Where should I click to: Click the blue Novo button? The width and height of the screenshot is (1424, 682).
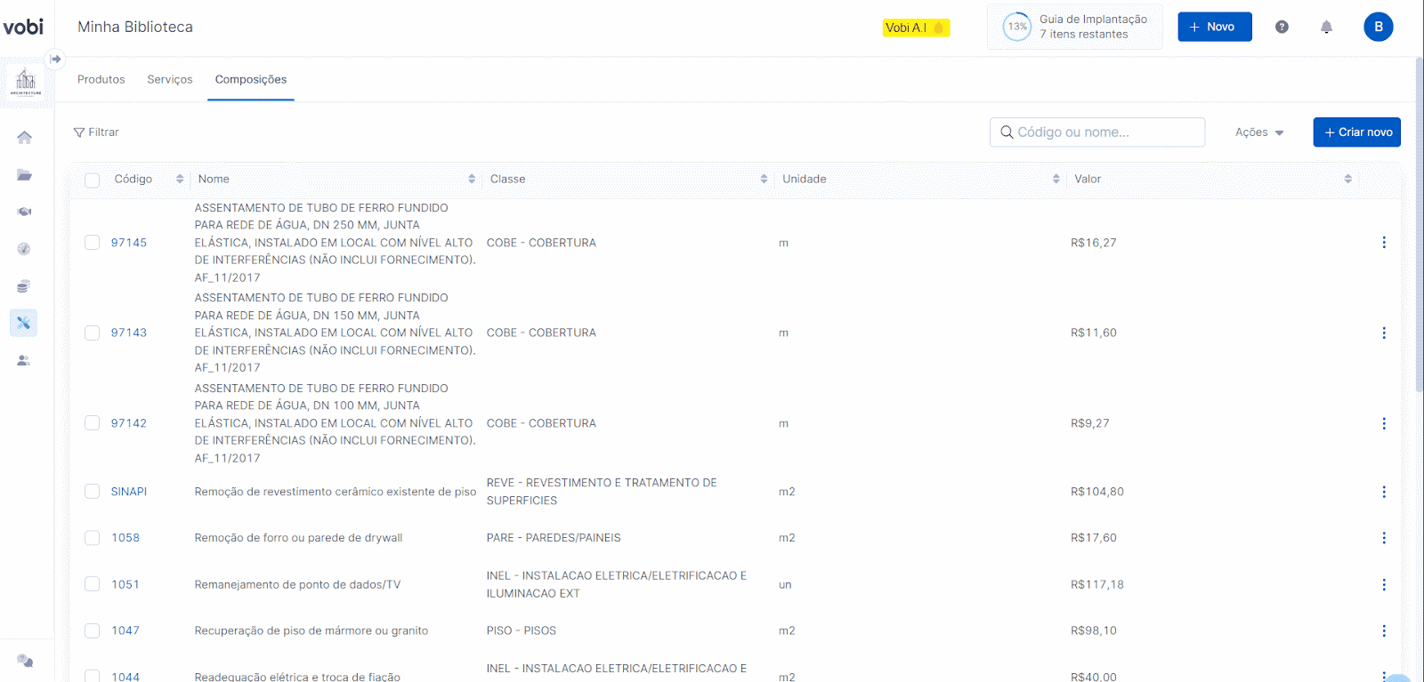click(1214, 27)
